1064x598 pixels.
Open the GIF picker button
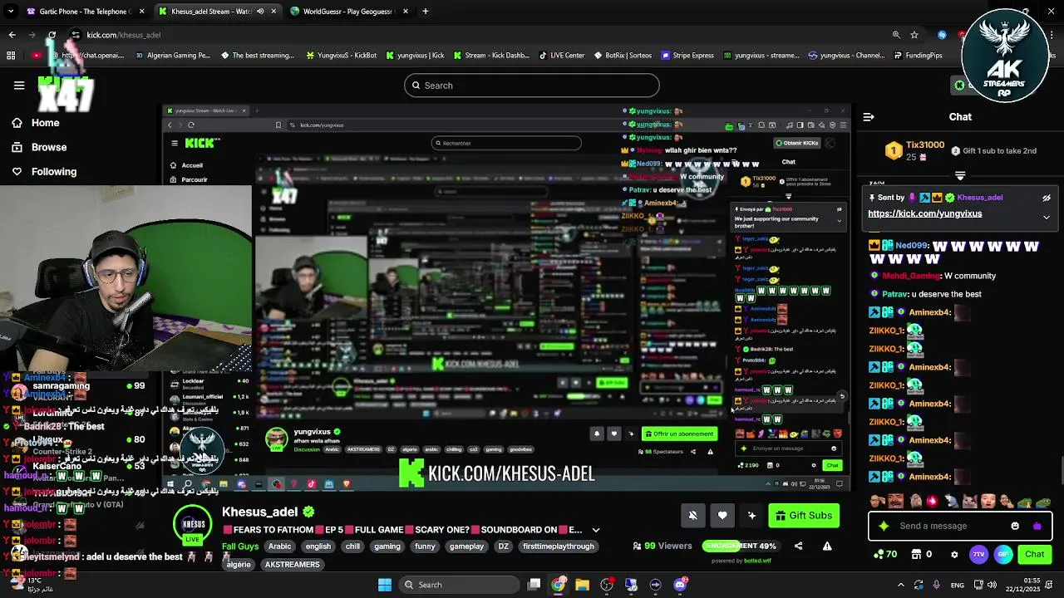click(x=1003, y=554)
